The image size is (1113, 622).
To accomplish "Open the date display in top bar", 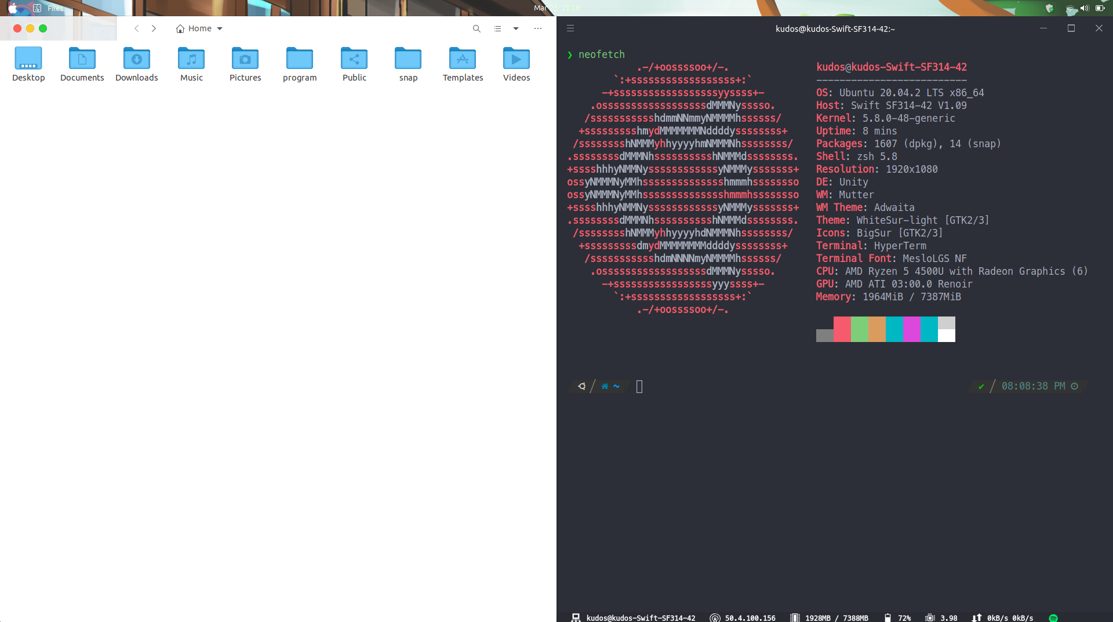I will tap(555, 8).
